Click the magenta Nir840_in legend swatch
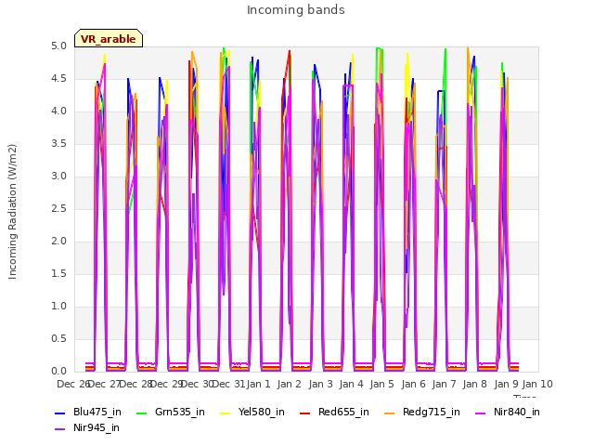The width and height of the screenshot is (594, 446). (x=481, y=413)
